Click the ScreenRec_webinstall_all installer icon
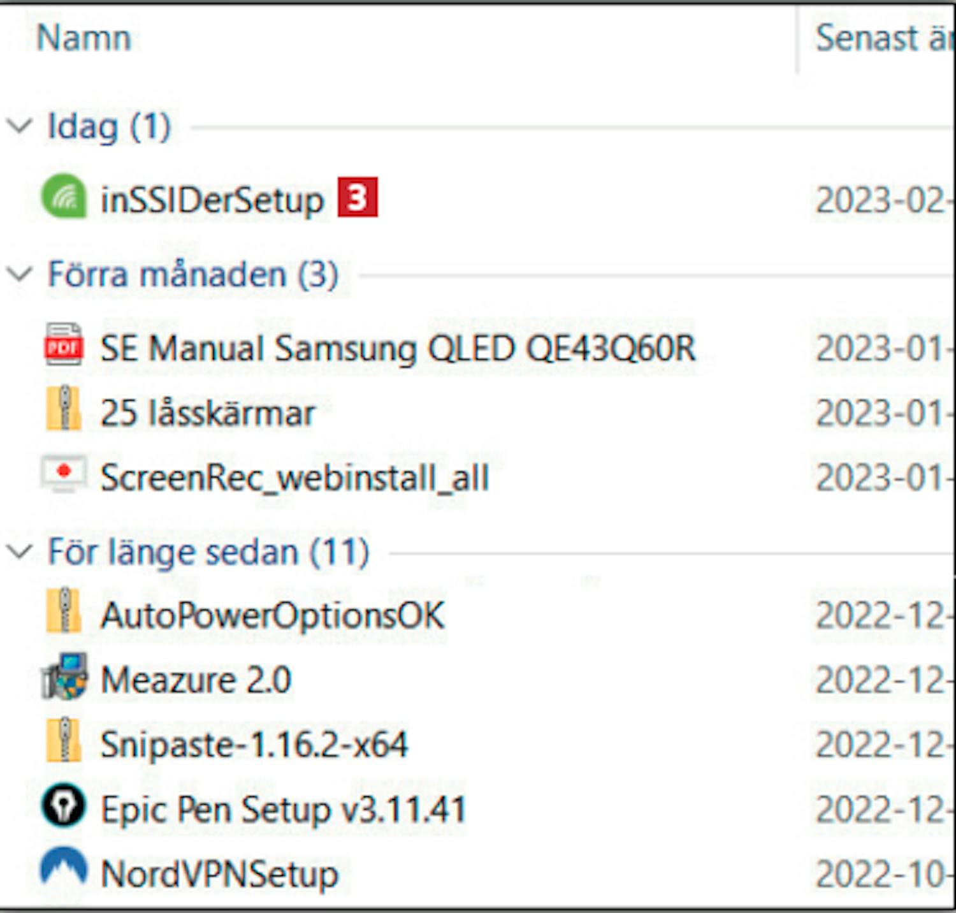Viewport: 956px width, 913px height. pos(63,475)
